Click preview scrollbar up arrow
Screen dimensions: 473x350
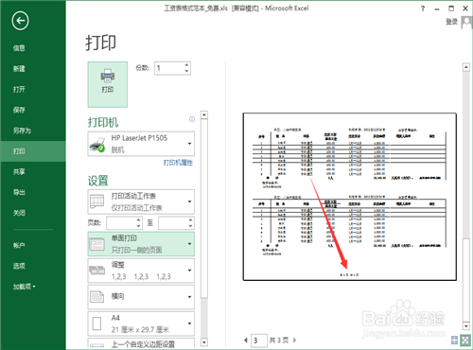pos(466,67)
